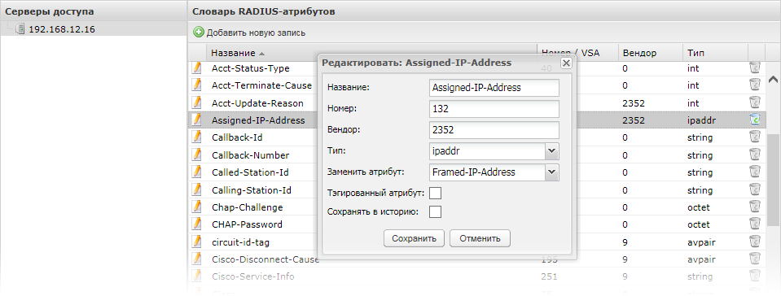781x296 pixels.
Task: Click the green add new record icon
Action: tap(198, 33)
